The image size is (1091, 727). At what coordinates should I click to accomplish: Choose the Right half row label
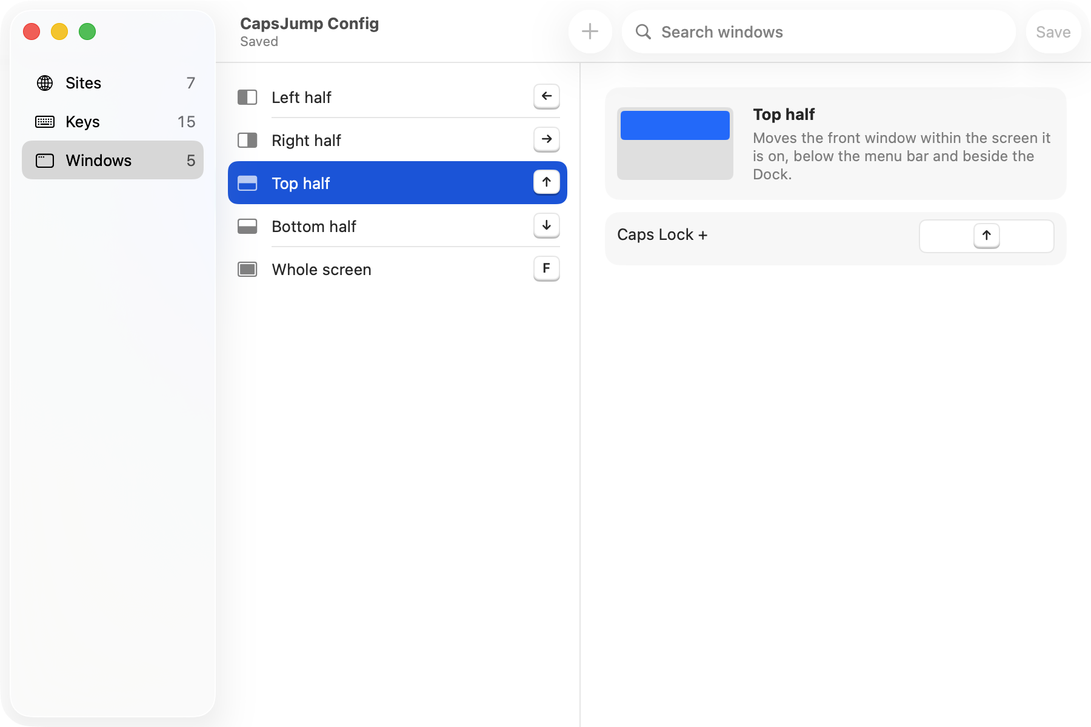click(x=306, y=140)
